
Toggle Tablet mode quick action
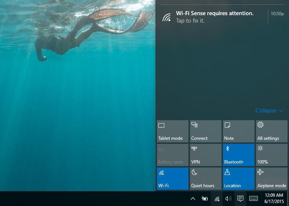(x=173, y=131)
